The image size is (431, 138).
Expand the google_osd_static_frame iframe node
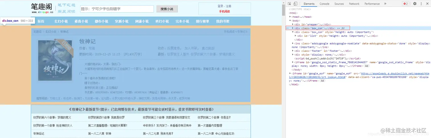click(293, 62)
